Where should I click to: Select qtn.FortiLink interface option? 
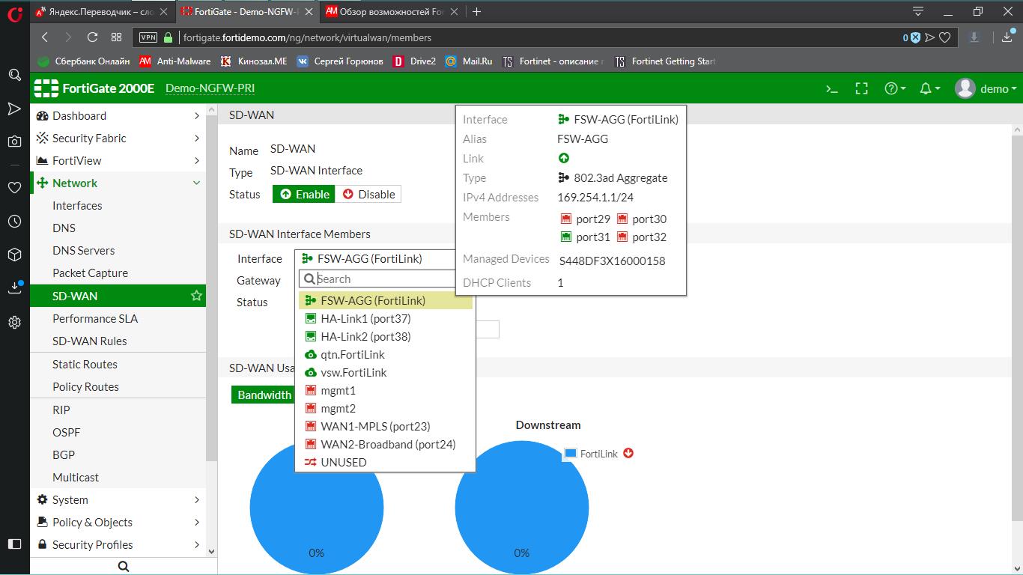point(385,354)
